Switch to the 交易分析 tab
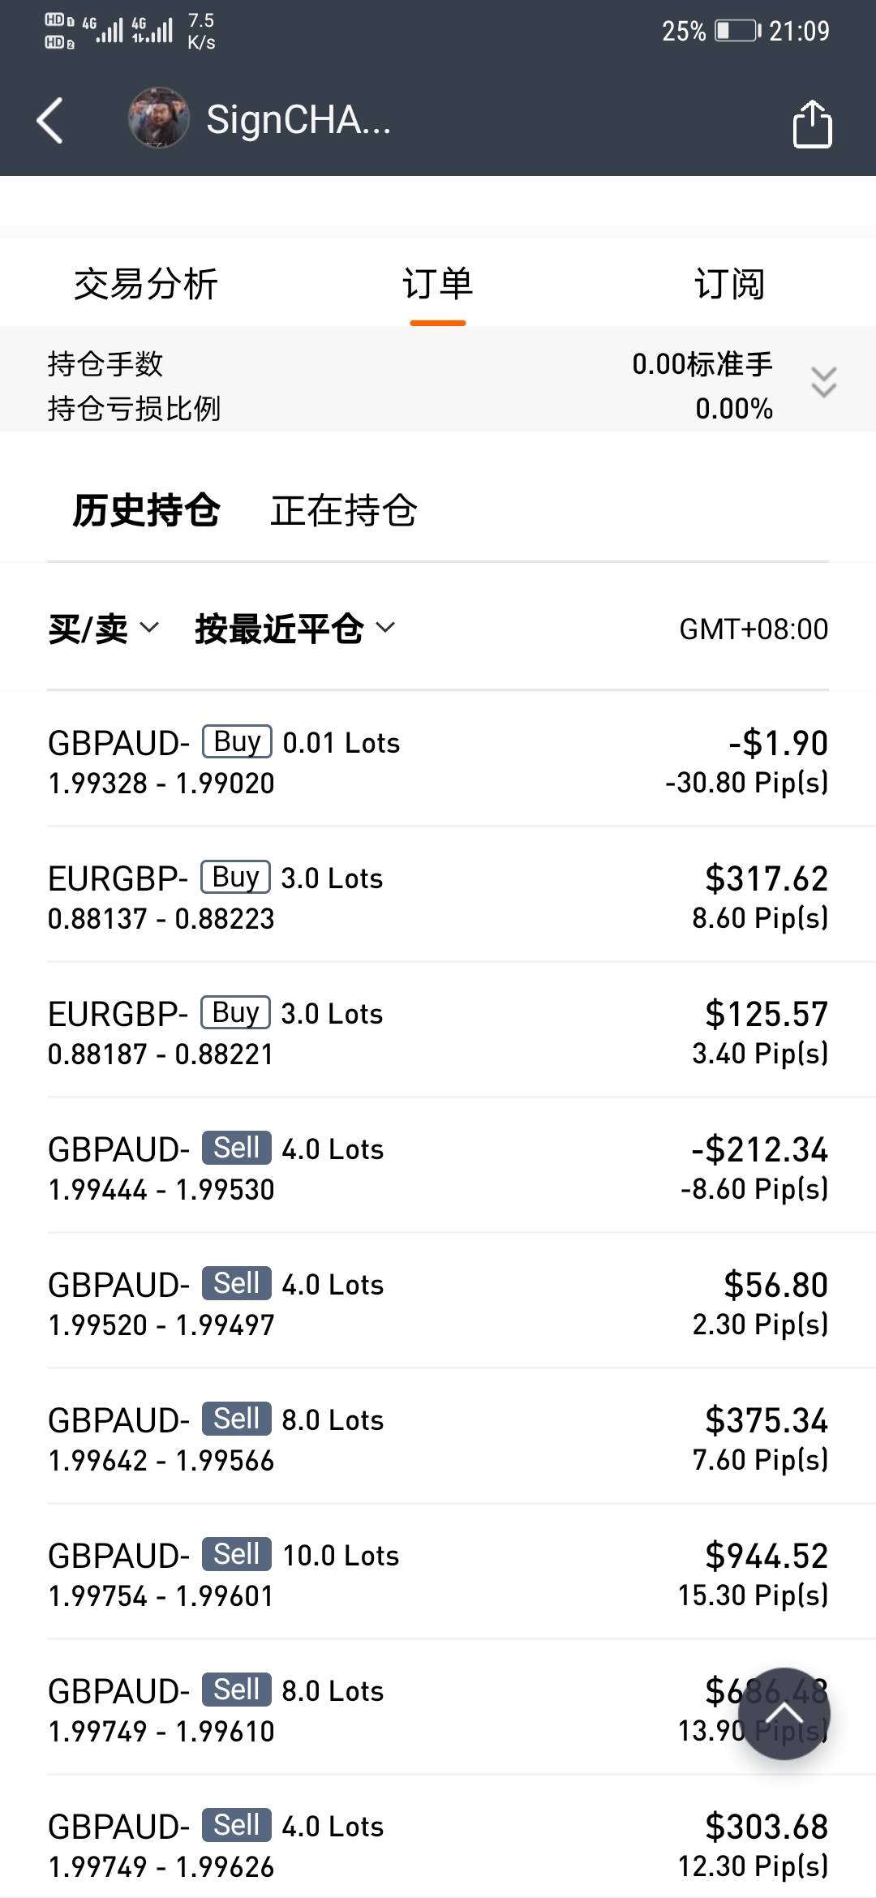The image size is (876, 1898). pos(146,285)
